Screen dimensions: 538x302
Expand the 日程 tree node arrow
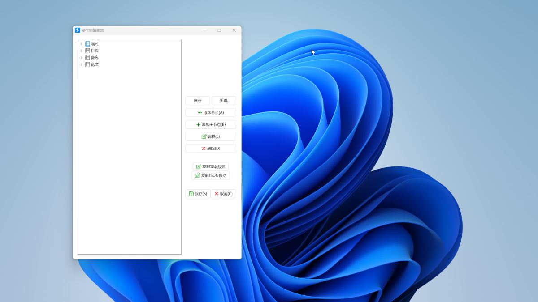pos(82,51)
